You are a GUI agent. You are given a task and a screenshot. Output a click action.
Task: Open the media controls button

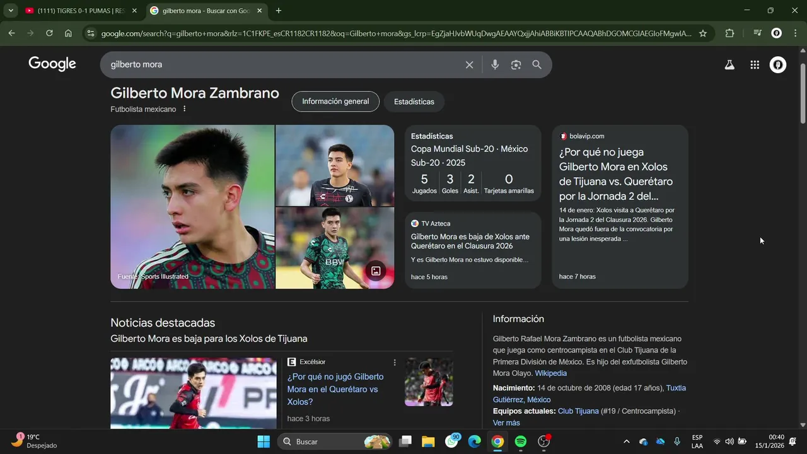(x=758, y=33)
